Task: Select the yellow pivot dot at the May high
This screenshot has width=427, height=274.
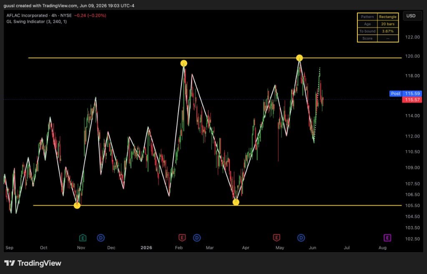Action: 299,57
